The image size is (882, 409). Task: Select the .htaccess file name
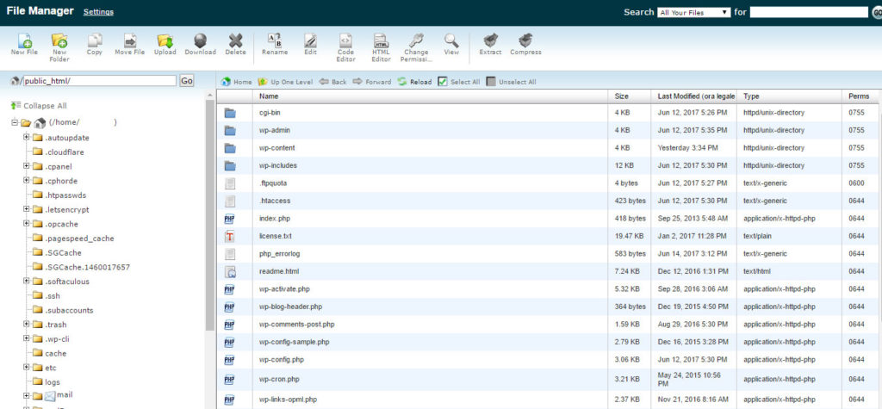click(x=275, y=201)
